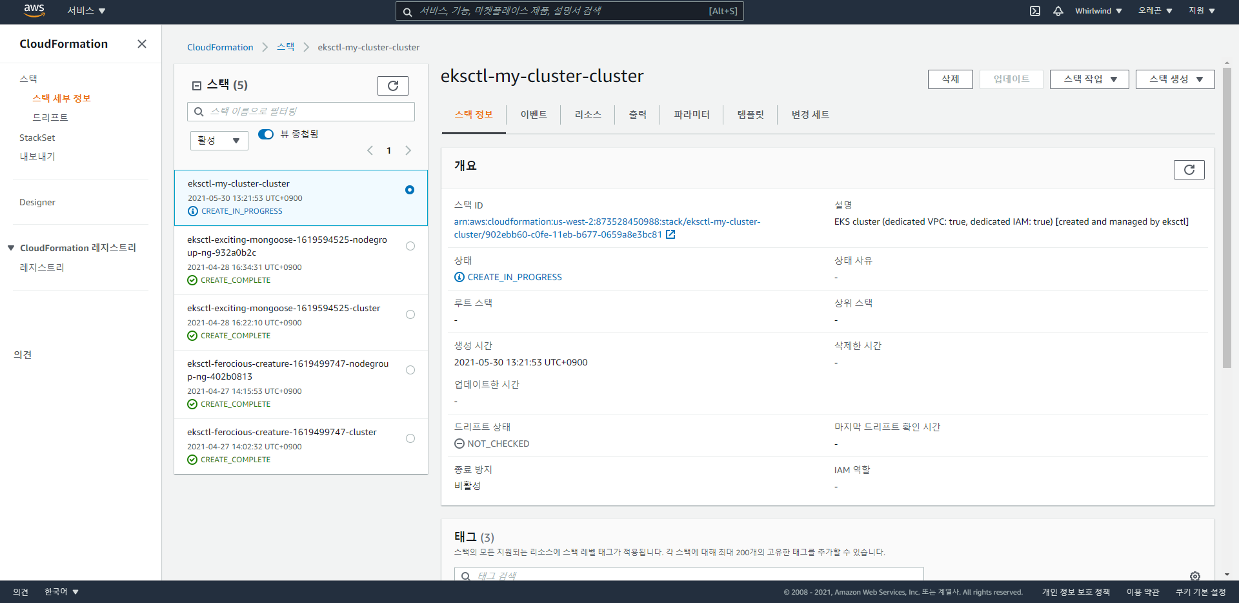The image size is (1239, 603).
Task: Switch to the 변경 세트 tab
Action: [x=811, y=114]
